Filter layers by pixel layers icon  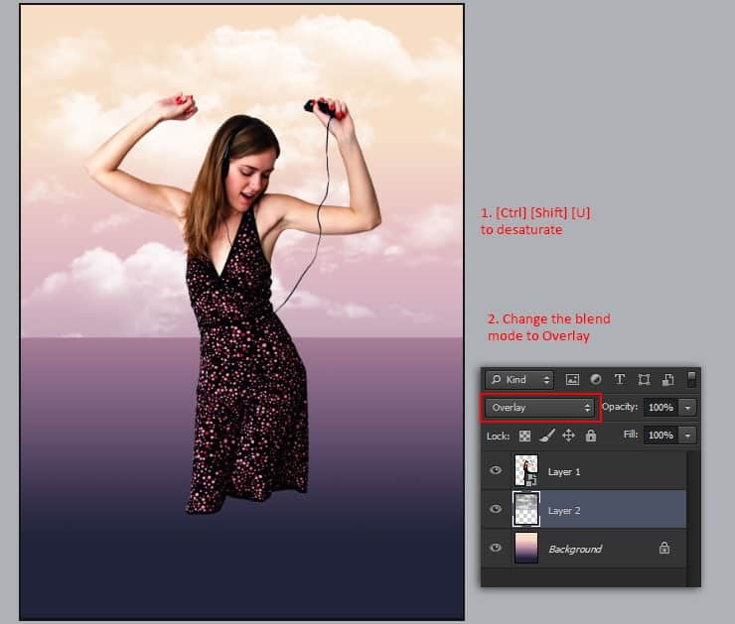572,380
